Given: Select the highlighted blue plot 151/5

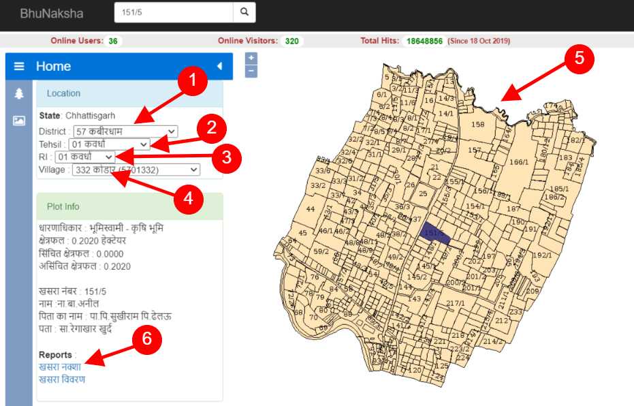Looking at the screenshot, I should [x=435, y=234].
